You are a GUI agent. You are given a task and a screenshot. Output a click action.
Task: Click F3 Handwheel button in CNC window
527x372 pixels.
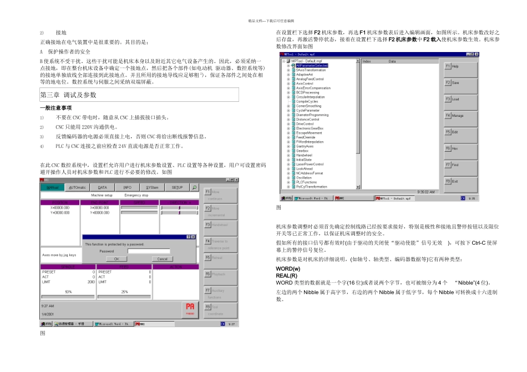click(x=220, y=229)
